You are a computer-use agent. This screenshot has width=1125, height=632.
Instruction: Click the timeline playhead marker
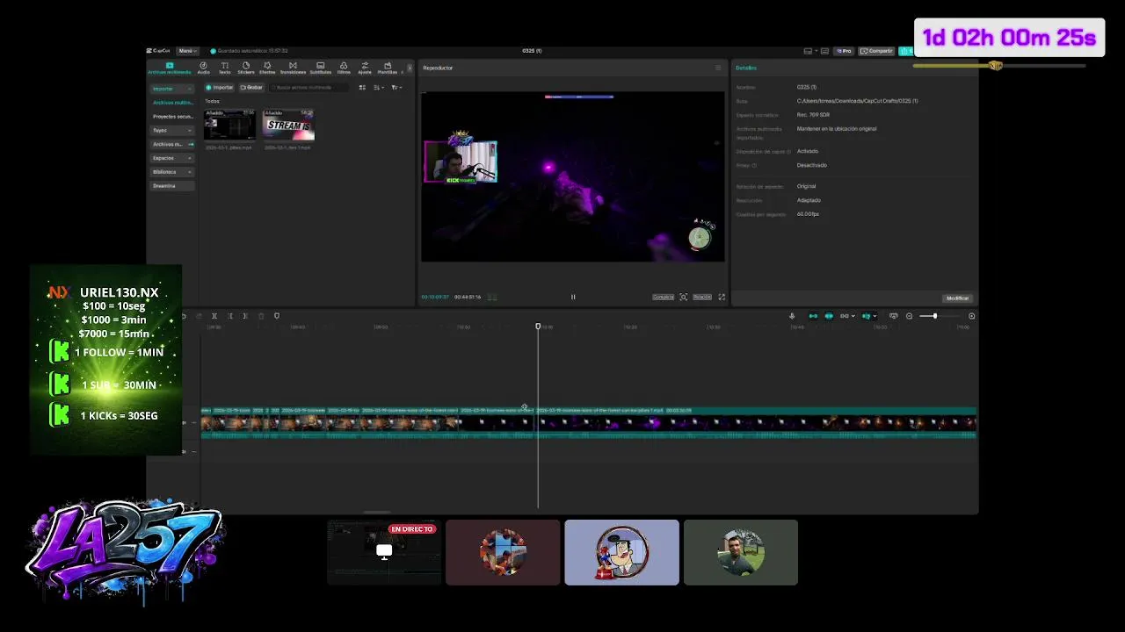pyautogui.click(x=538, y=327)
